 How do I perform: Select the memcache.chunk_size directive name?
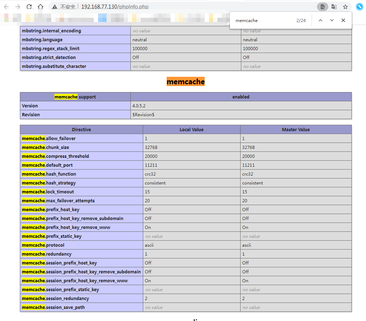tap(45, 147)
